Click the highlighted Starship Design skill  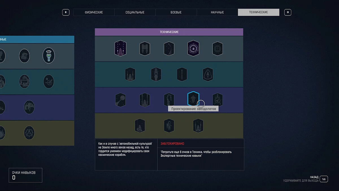click(193, 99)
